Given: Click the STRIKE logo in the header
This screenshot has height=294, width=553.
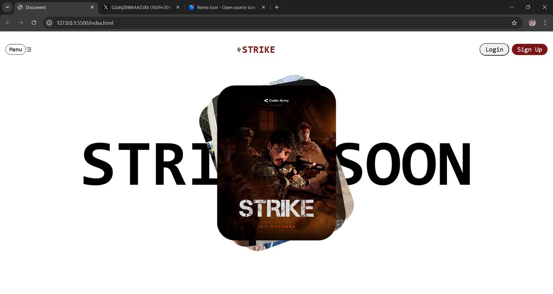Looking at the screenshot, I should click(x=256, y=49).
